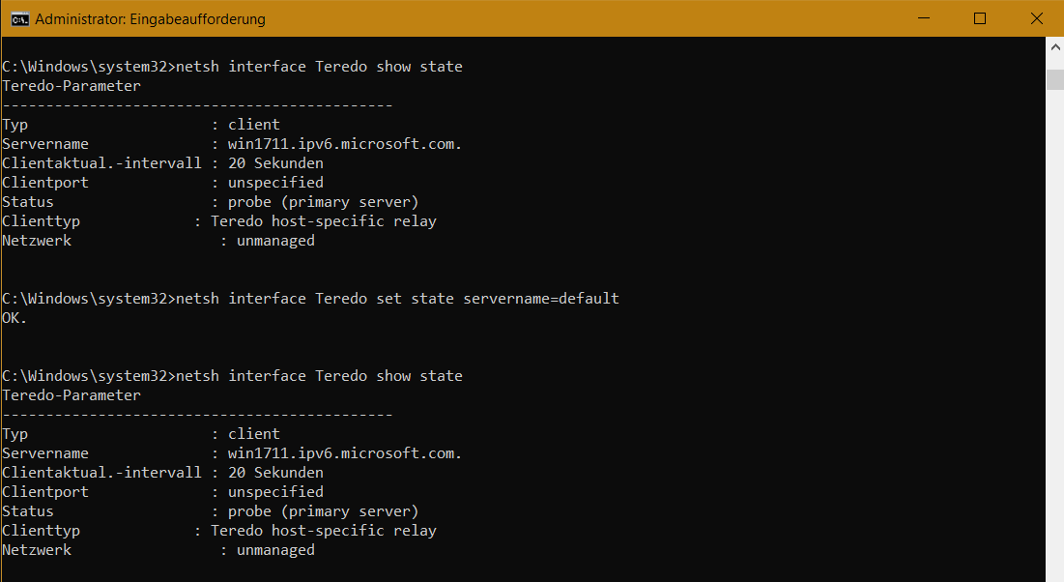The image size is (1064, 582).
Task: Click the first Teredo-Parameter heading
Action: coord(72,86)
